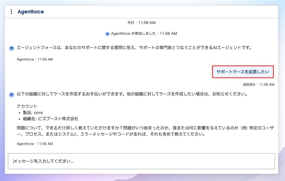Click the Agentforce が参加しました notice
The image size is (285, 181).
[x=144, y=33]
